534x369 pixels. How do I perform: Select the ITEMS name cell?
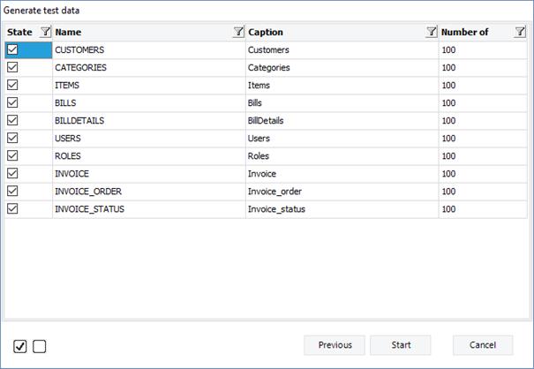[149, 86]
